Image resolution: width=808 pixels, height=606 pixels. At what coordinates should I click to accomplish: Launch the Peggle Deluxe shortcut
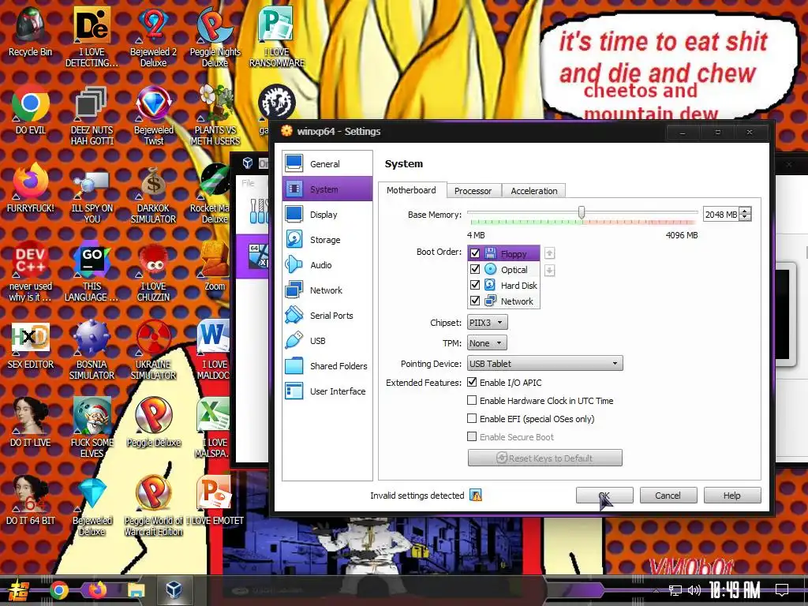153,423
